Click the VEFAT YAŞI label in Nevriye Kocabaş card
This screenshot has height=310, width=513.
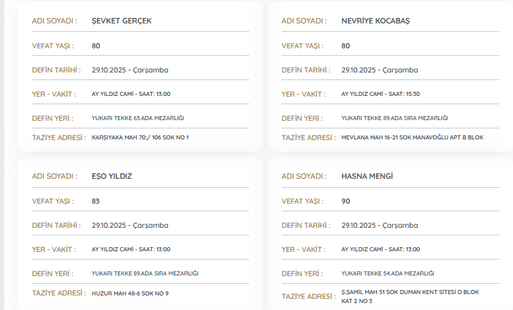click(x=303, y=46)
